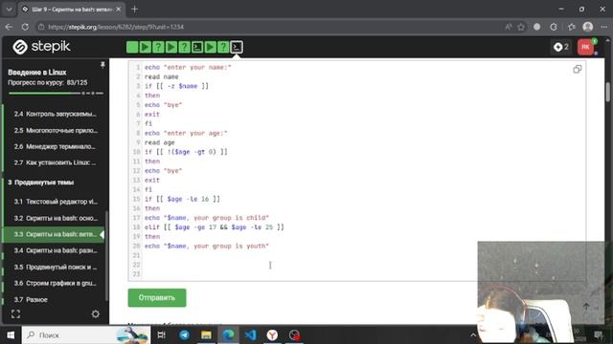Pin the course sidebar with pin icon

pyautogui.click(x=102, y=65)
